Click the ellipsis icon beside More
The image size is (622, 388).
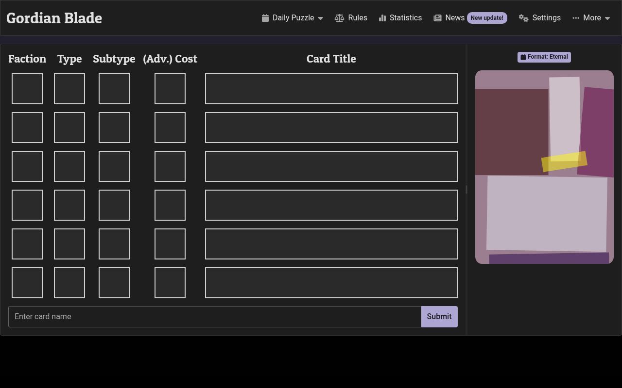coord(576,18)
